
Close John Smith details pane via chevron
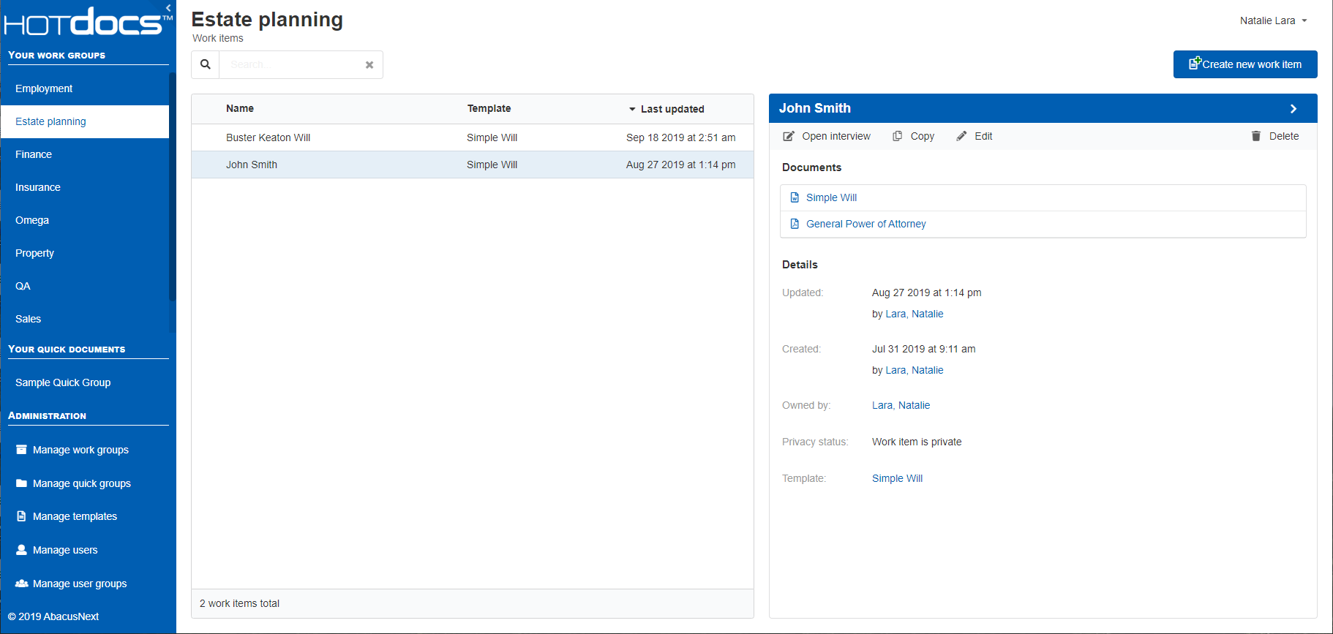pyautogui.click(x=1293, y=108)
